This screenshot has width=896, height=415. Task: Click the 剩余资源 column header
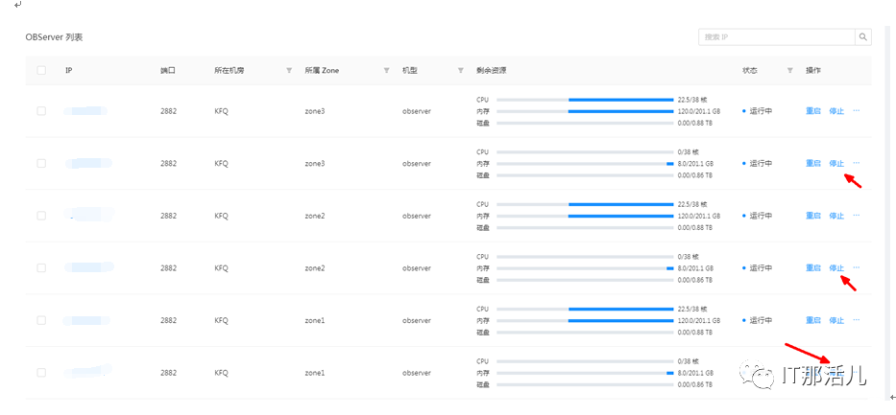pos(492,71)
